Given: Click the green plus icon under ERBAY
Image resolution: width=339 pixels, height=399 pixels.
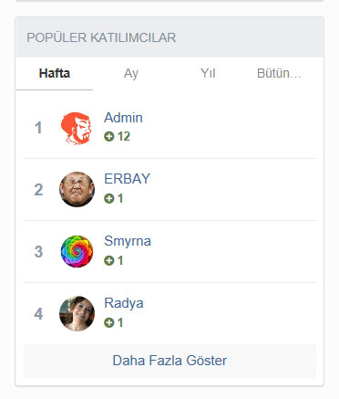Looking at the screenshot, I should pyautogui.click(x=108, y=198).
